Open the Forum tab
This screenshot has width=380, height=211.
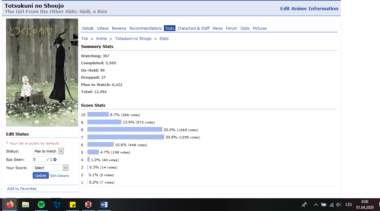tap(231, 28)
